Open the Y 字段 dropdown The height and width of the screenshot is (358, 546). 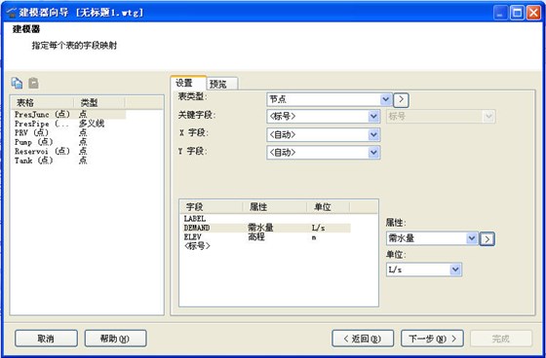[324, 152]
